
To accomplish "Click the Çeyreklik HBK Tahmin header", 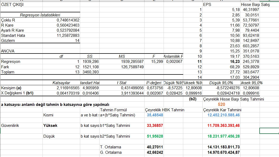I will click(x=165, y=110).
